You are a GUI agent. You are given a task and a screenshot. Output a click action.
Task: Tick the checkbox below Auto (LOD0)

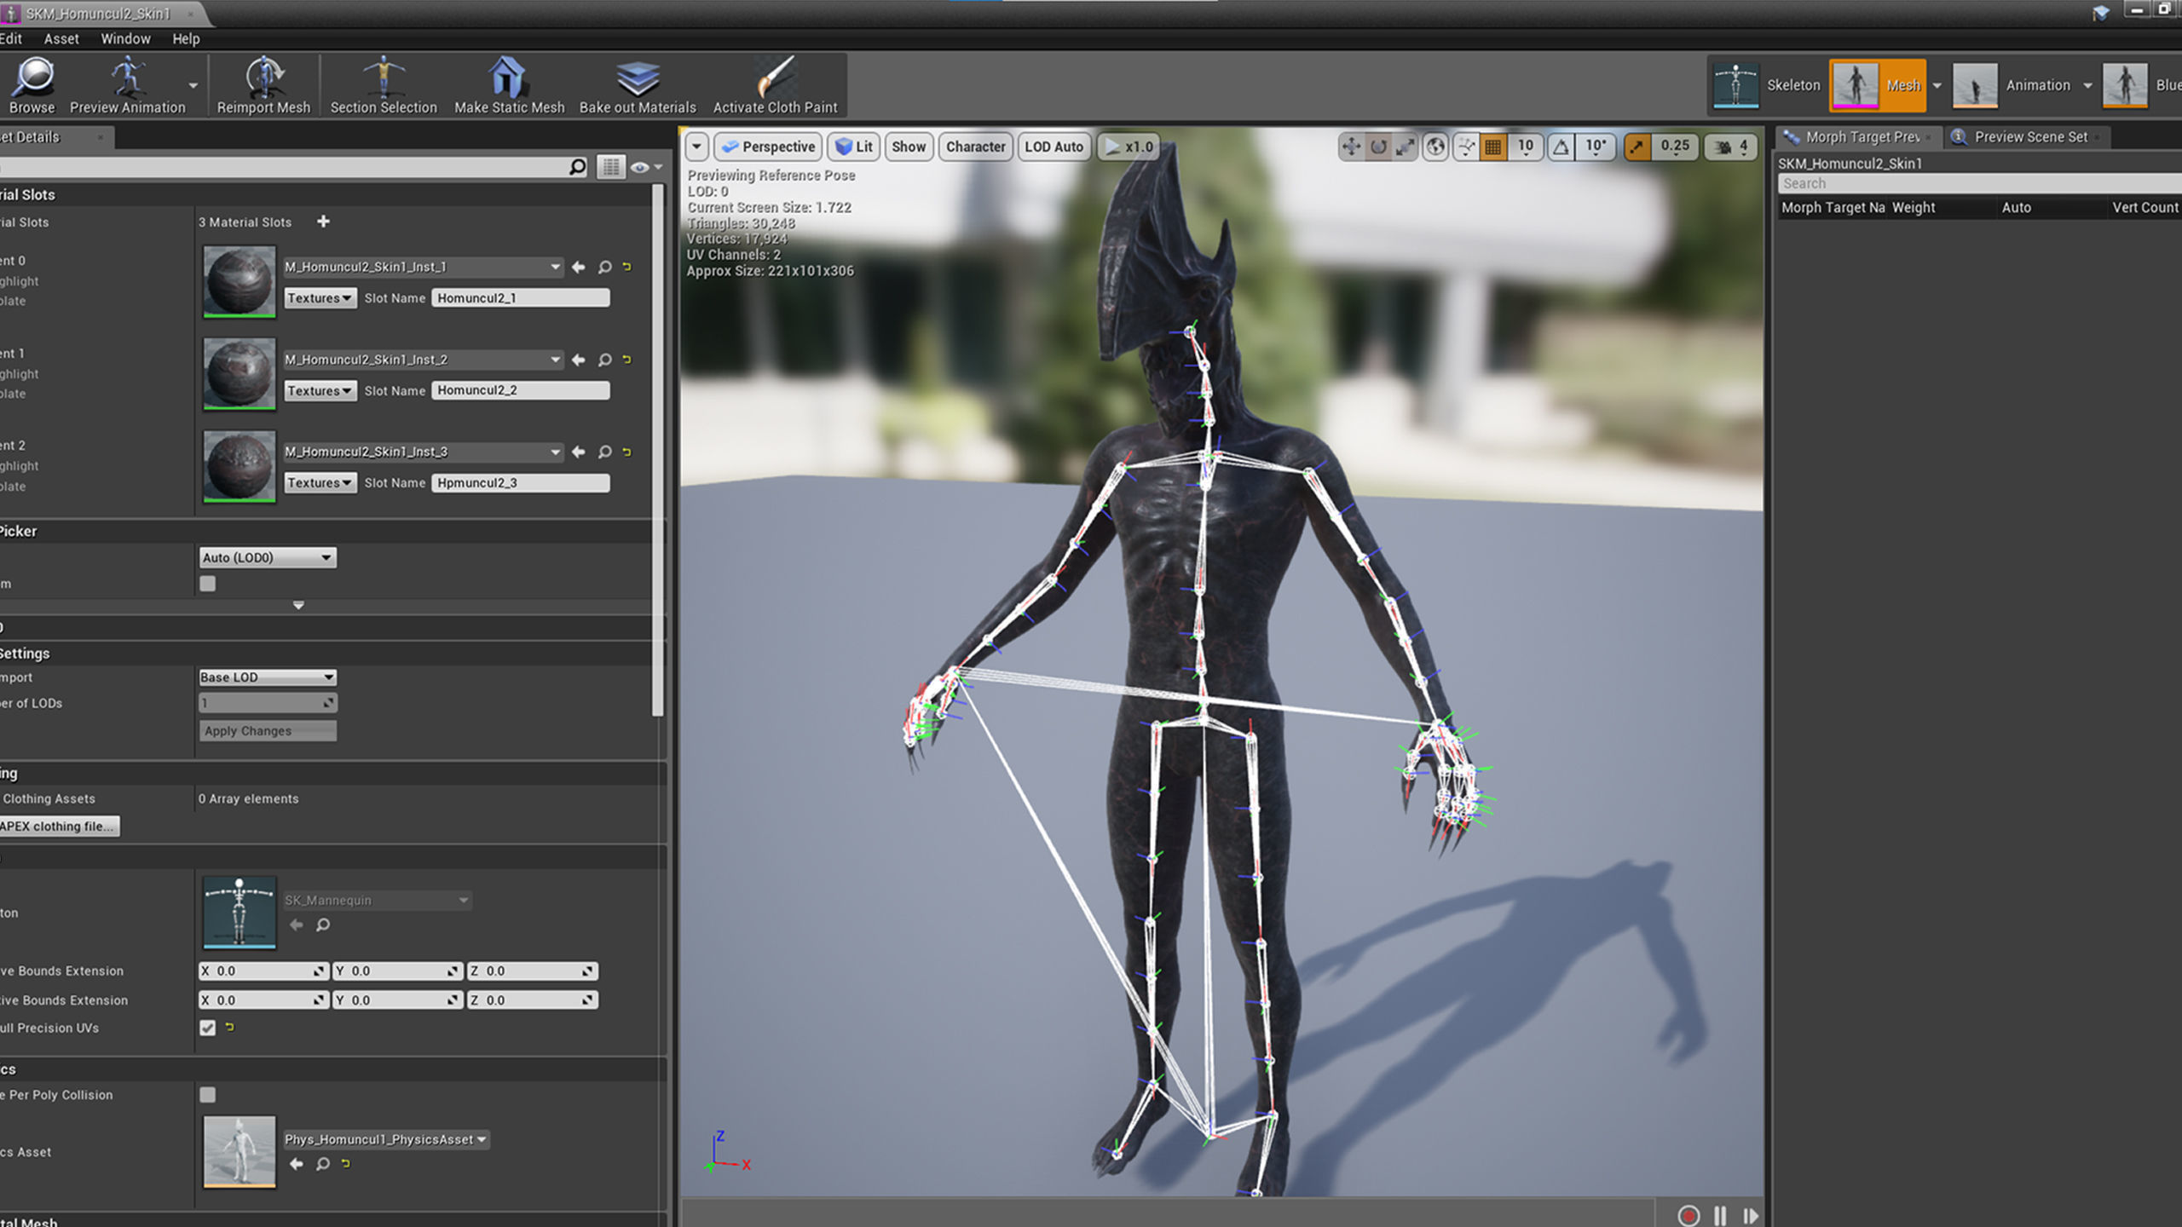click(x=207, y=583)
